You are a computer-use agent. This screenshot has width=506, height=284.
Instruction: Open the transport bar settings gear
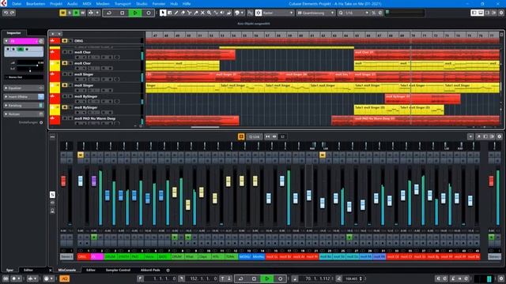[x=500, y=278]
